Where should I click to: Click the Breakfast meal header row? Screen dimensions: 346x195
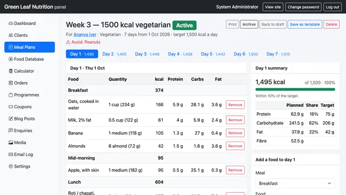click(x=156, y=90)
